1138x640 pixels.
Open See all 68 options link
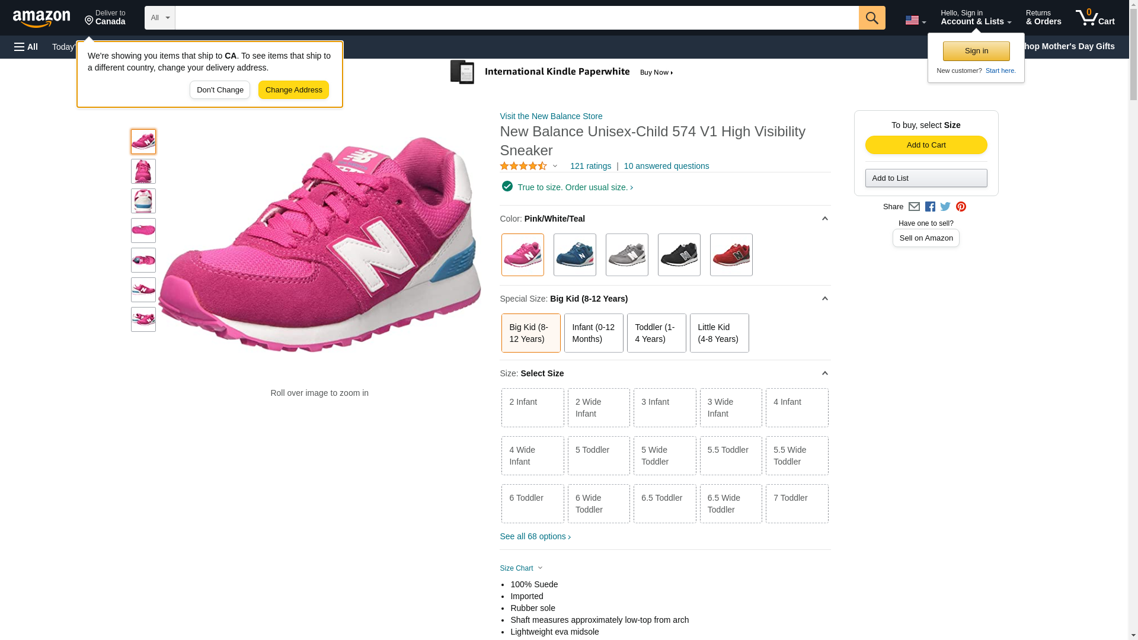coord(535,537)
